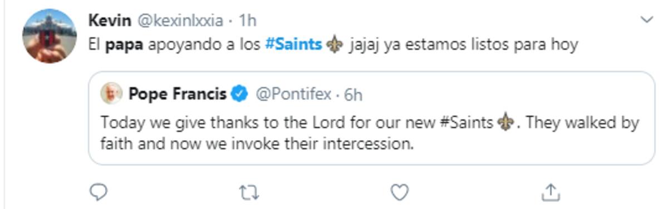
Task: Click the blue verified badge beside Pope Francis
Action: [239, 94]
